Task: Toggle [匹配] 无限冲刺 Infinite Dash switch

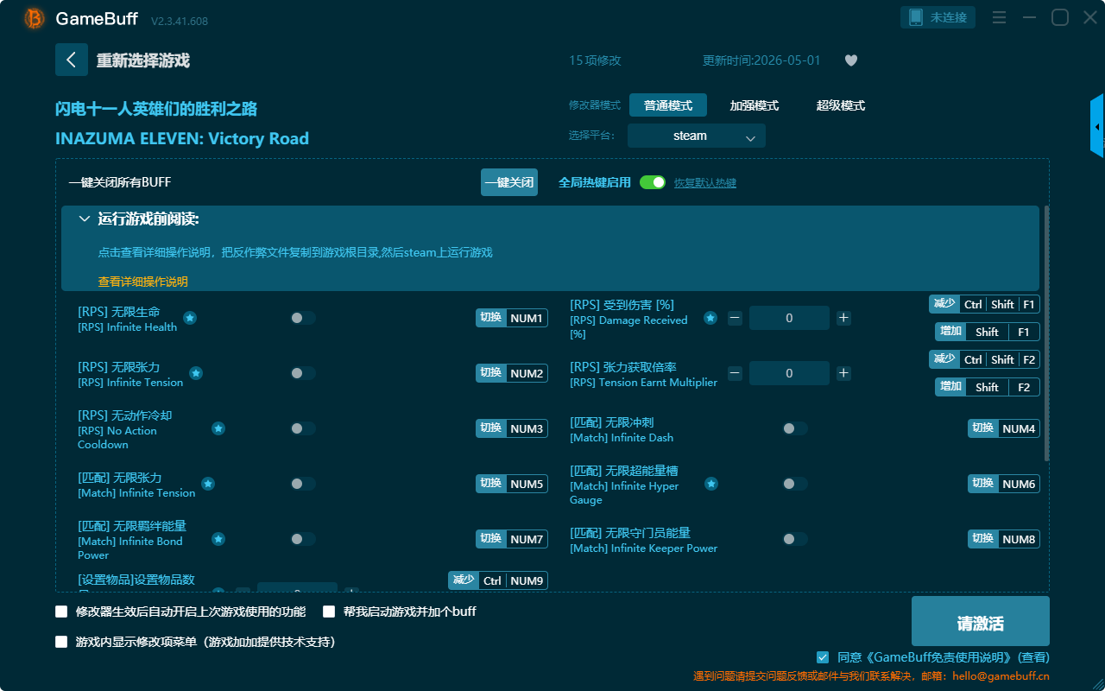Action: 794,428
